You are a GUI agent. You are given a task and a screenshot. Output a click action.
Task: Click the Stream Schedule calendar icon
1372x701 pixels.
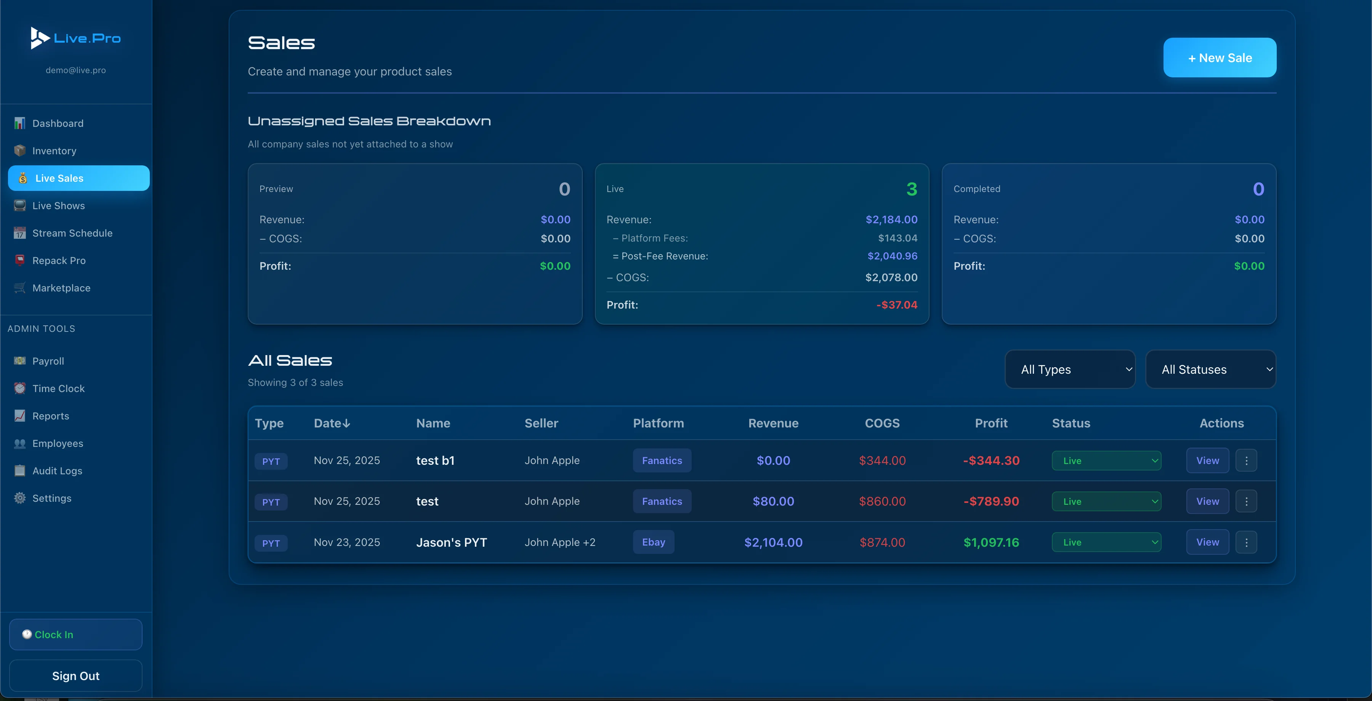(20, 233)
